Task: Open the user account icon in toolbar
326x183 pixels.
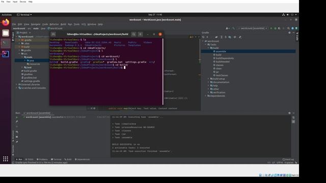Action: click(228, 28)
